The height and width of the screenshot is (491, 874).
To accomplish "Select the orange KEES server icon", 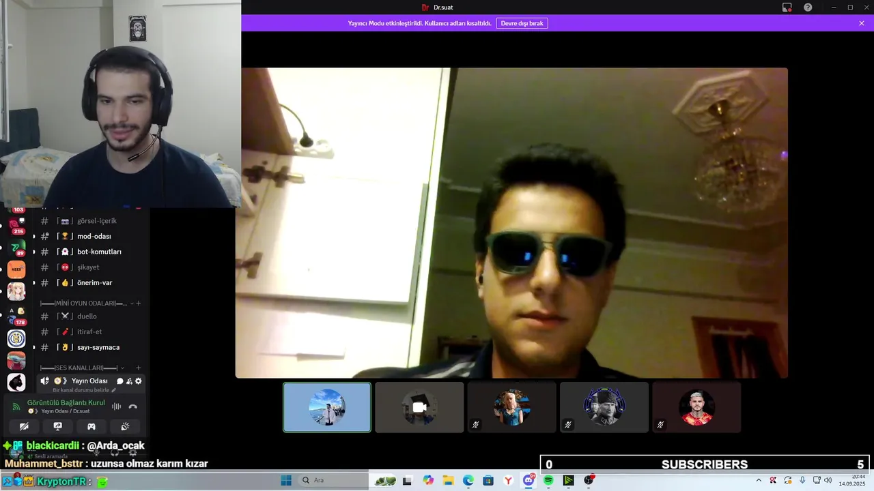I will click(x=16, y=269).
